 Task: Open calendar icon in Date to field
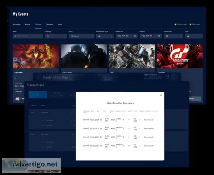159,36
